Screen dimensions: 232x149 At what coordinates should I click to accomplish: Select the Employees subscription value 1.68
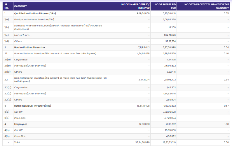226,124
